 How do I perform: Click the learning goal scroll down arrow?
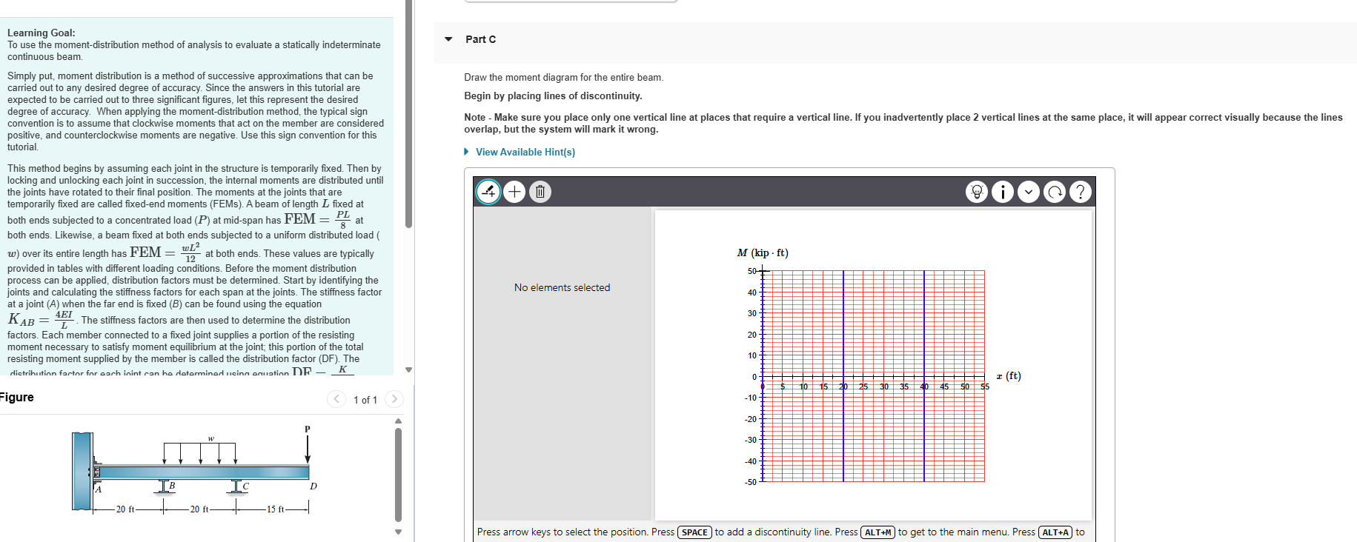[408, 369]
